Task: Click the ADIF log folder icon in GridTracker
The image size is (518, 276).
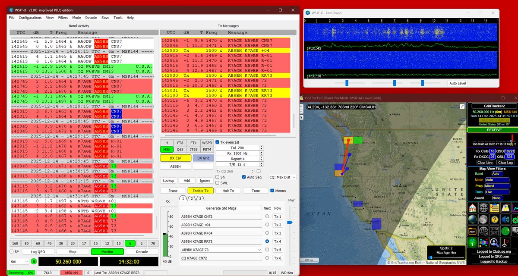Action: tap(472, 231)
